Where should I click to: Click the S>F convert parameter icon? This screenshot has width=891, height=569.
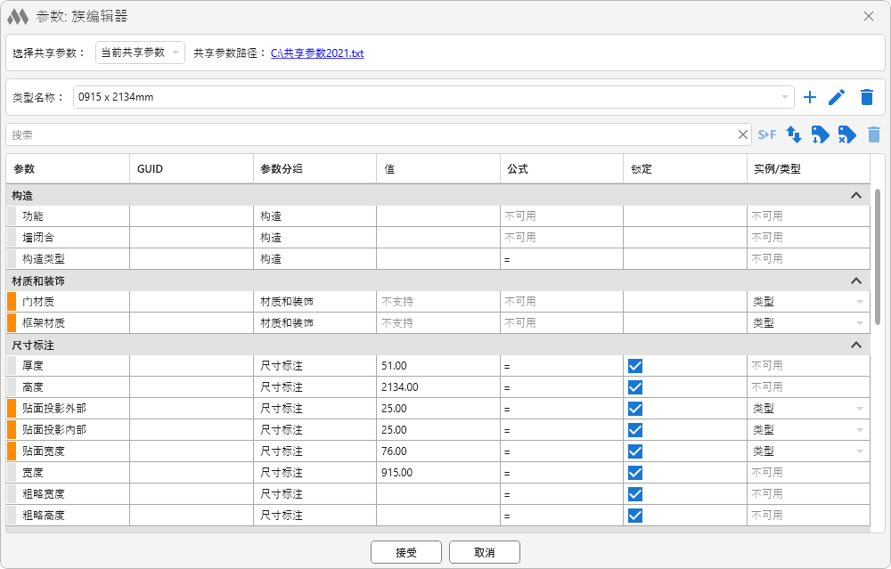767,134
